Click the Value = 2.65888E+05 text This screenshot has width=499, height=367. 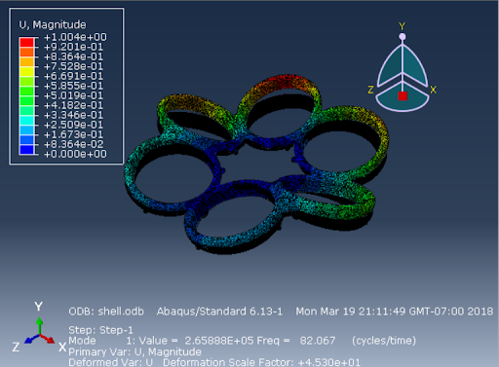point(195,341)
